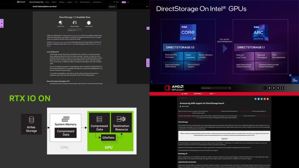Image resolution: width=299 pixels, height=168 pixels.
Task: Click the 'DIRECTSTORAGE 1.1' label
Action: pyautogui.click(x=251, y=47)
